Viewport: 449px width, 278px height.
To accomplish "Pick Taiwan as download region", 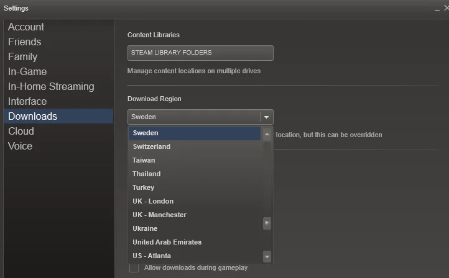I will (195, 160).
